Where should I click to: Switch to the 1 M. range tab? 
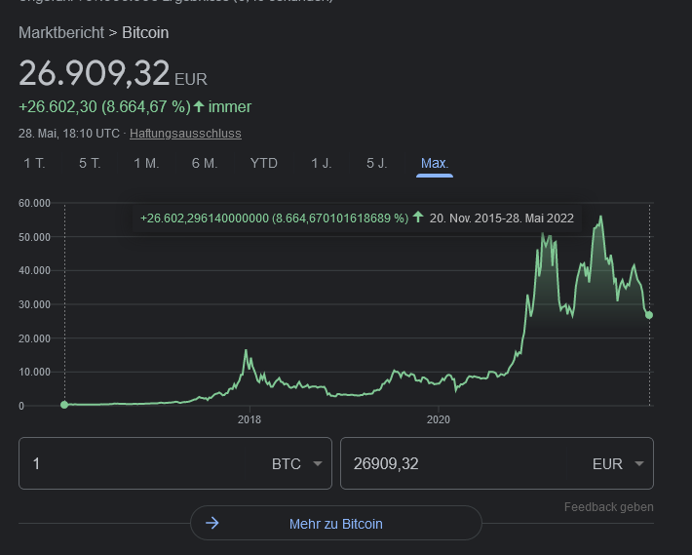pyautogui.click(x=146, y=163)
